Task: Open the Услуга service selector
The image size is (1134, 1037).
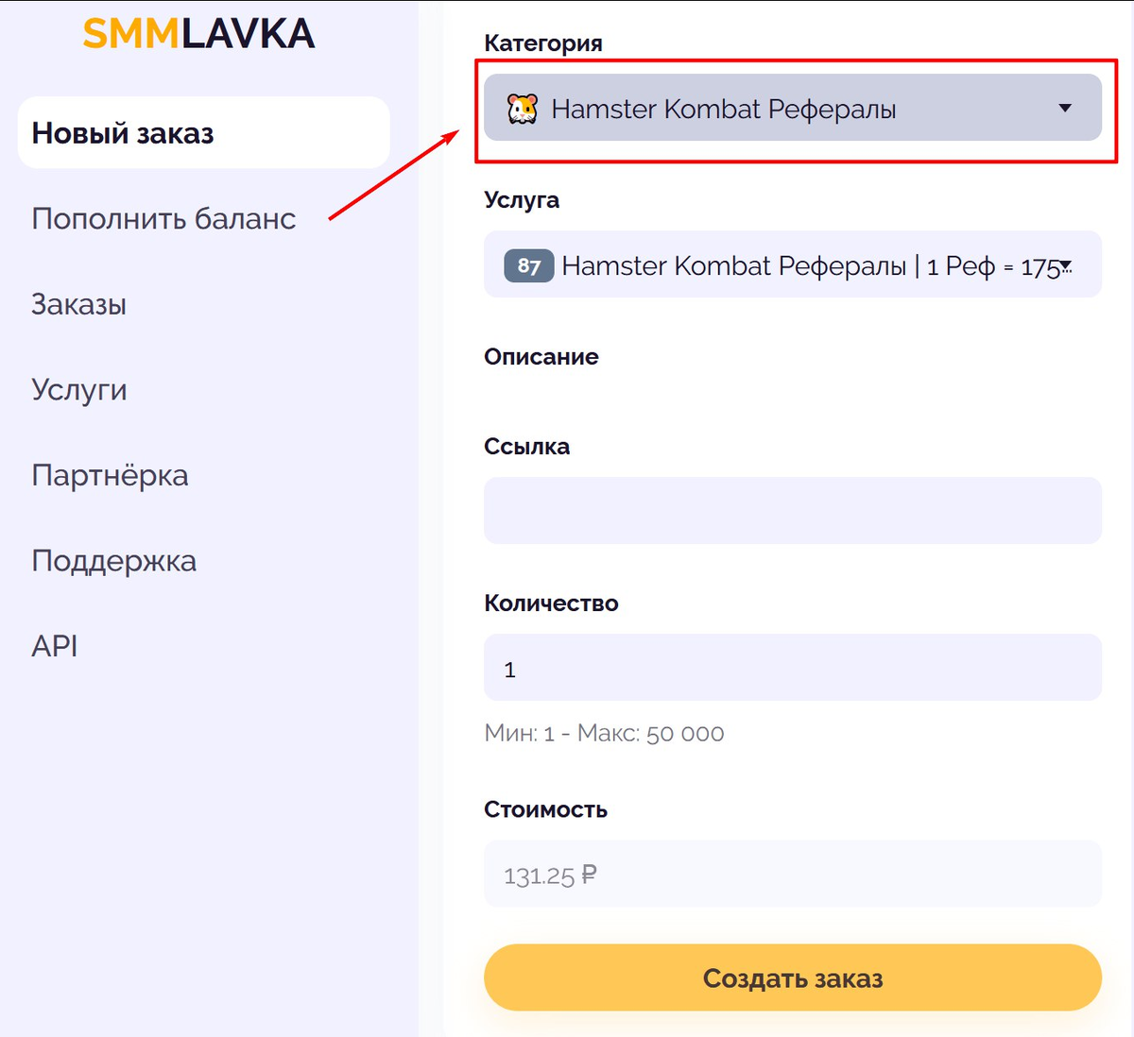Action: pyautogui.click(x=793, y=264)
